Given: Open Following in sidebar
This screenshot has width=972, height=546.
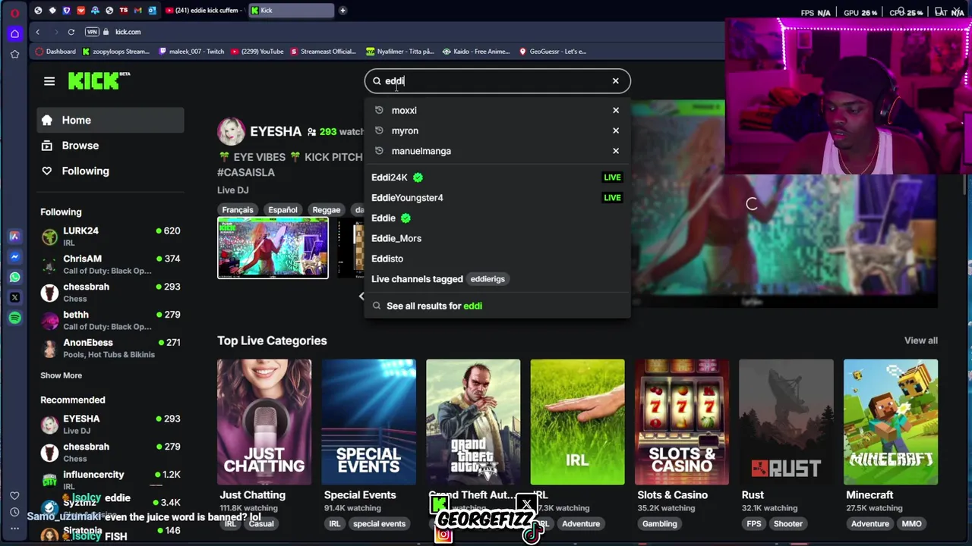Looking at the screenshot, I should (x=110, y=171).
